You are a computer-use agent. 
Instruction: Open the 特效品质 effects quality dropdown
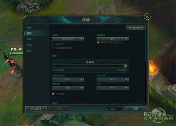point(68,88)
